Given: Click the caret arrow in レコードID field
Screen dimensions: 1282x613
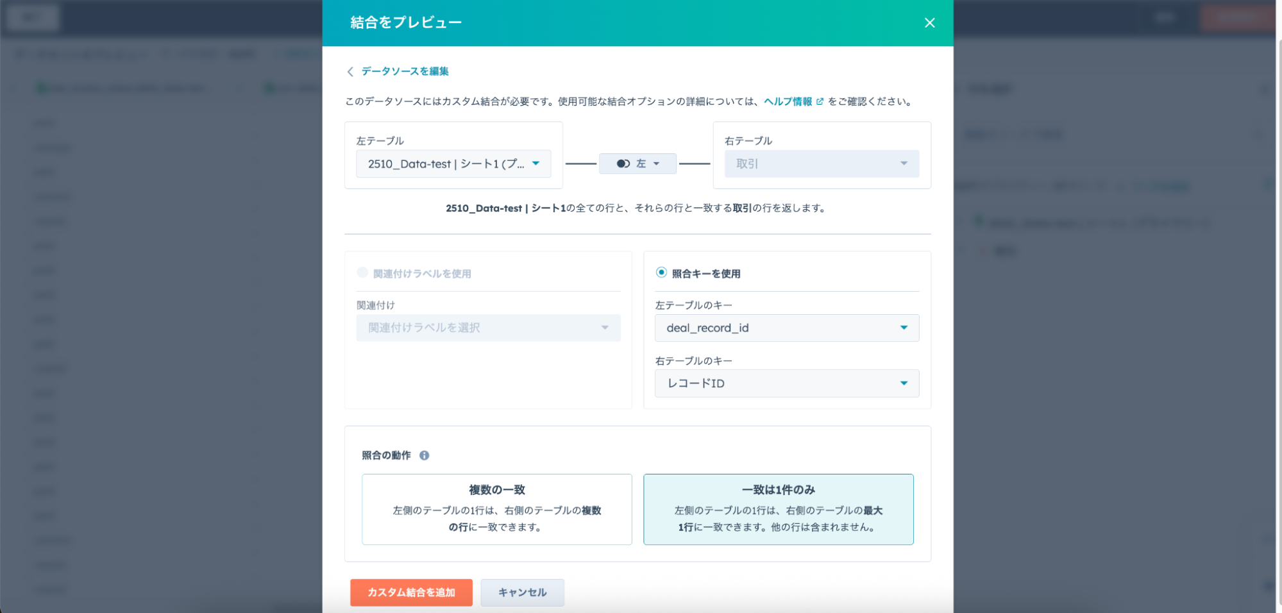Looking at the screenshot, I should [x=904, y=383].
